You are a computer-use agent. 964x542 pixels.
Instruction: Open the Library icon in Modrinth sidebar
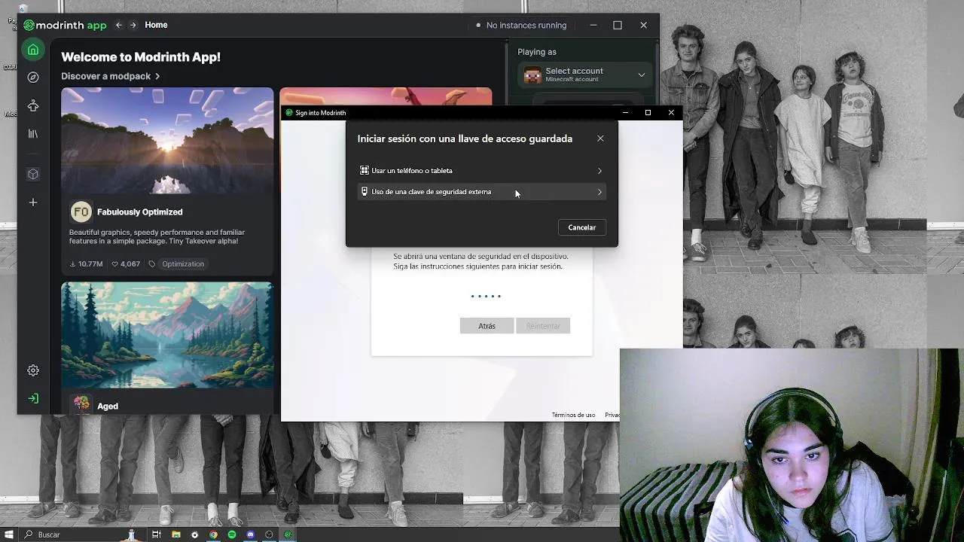[33, 133]
